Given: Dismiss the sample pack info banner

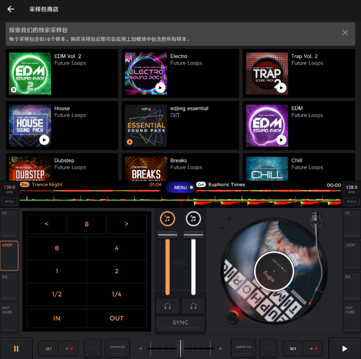Looking at the screenshot, I should (x=345, y=33).
